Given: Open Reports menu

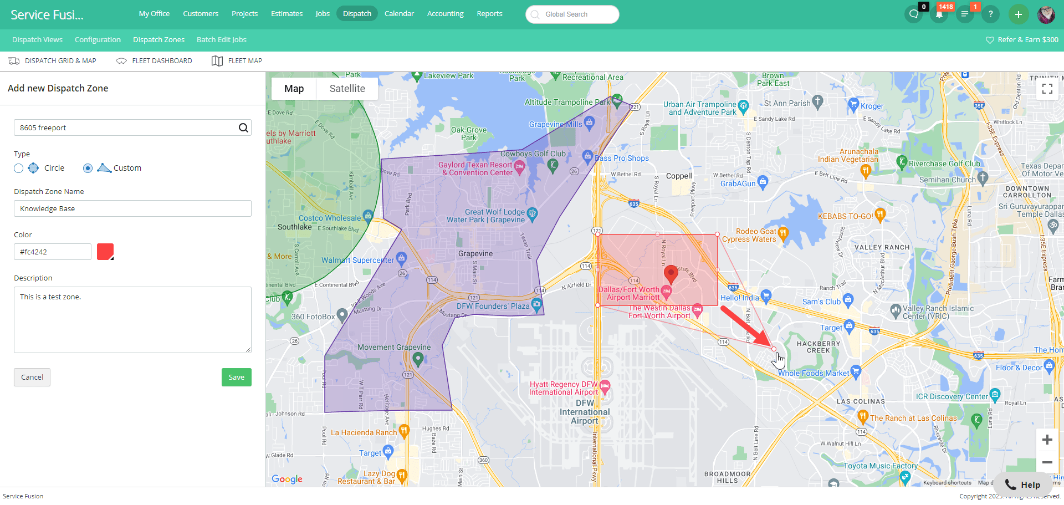Looking at the screenshot, I should pos(490,13).
